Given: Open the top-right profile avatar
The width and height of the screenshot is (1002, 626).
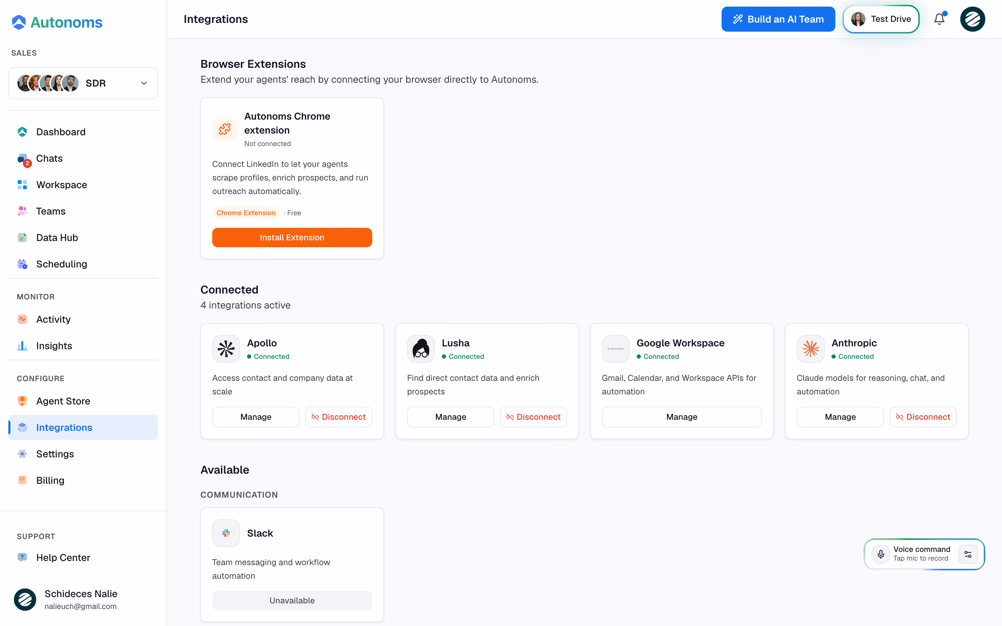Looking at the screenshot, I should [973, 19].
